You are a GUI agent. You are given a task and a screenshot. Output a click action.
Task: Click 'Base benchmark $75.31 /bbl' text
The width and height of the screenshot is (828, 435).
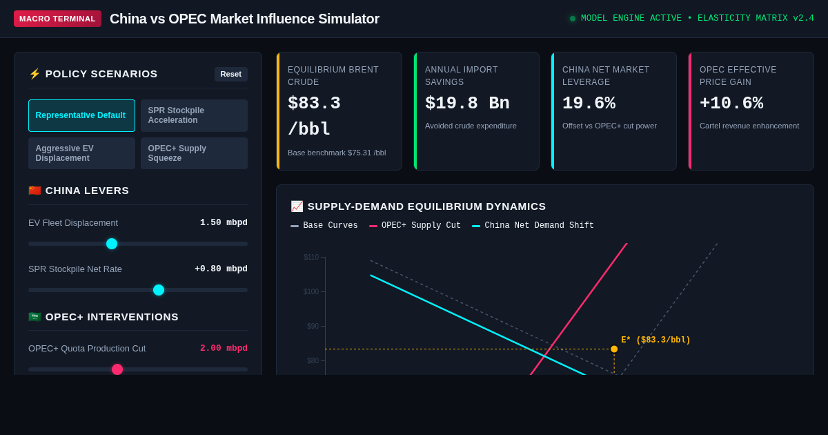click(x=337, y=153)
